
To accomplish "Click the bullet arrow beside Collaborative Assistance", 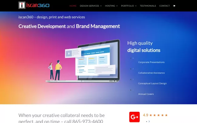I will pos(132,69).
